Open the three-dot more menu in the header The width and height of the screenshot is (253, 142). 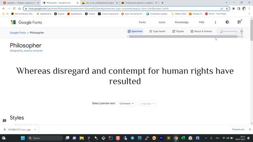[215, 22]
